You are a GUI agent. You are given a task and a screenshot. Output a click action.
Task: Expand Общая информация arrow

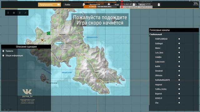[x=3, y=55]
